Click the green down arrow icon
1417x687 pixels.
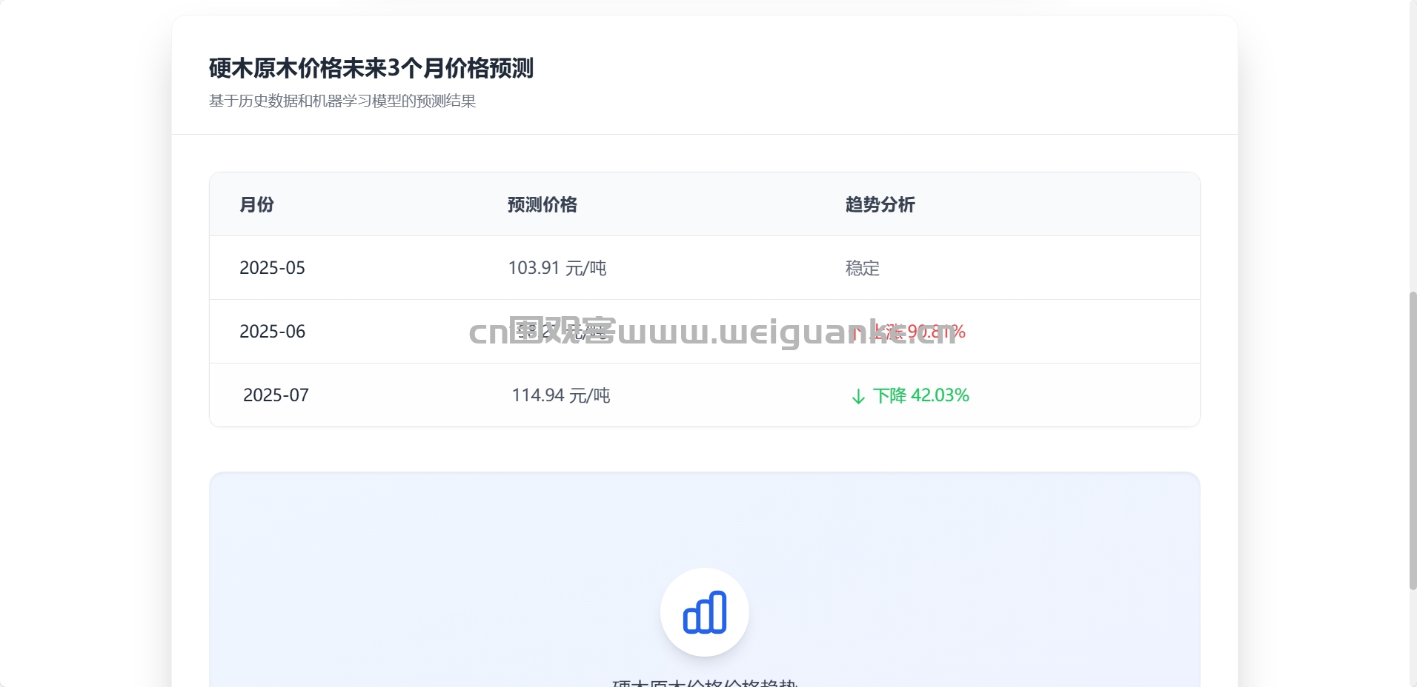pyautogui.click(x=858, y=397)
